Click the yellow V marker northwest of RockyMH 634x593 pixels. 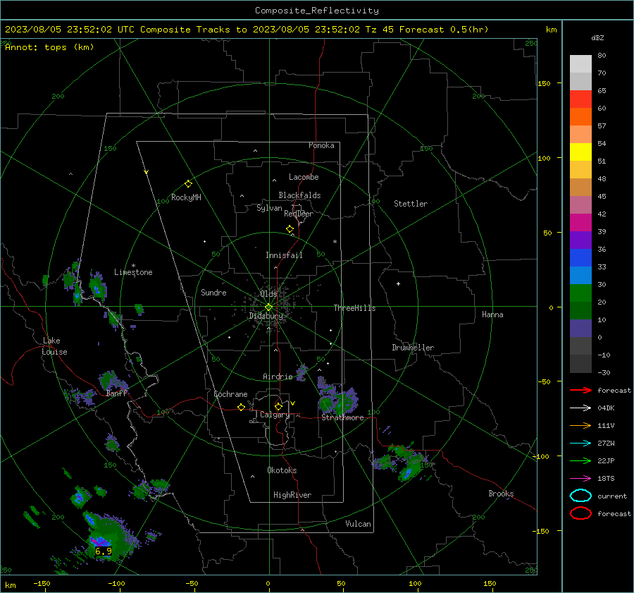click(x=147, y=172)
